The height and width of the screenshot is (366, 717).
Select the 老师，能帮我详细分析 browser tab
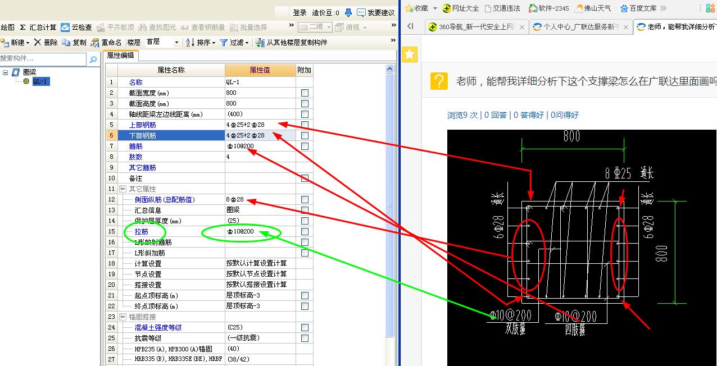(x=675, y=27)
